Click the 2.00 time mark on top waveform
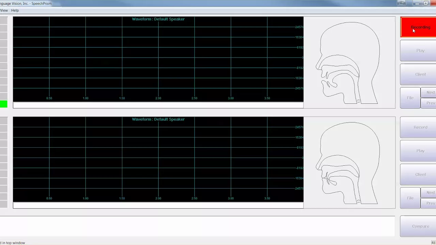 pos(158,98)
